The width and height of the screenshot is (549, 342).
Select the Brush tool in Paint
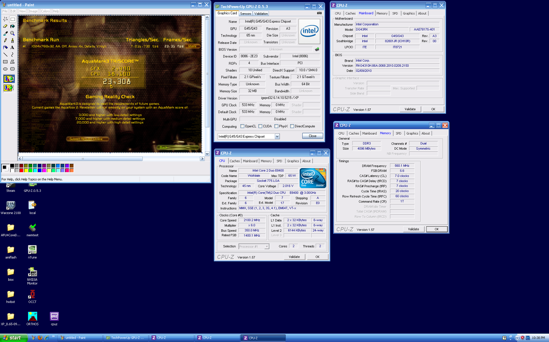pyautogui.click(x=13, y=40)
